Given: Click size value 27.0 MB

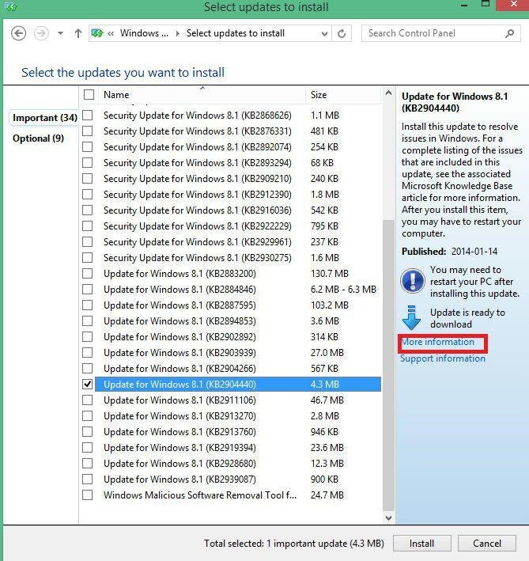Looking at the screenshot, I should pyautogui.click(x=327, y=353).
